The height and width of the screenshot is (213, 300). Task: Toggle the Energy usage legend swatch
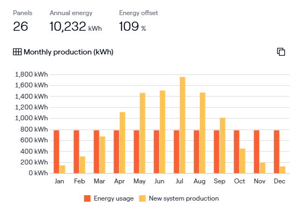click(87, 198)
